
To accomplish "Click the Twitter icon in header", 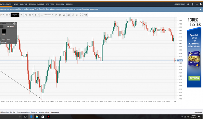I will (188, 4).
